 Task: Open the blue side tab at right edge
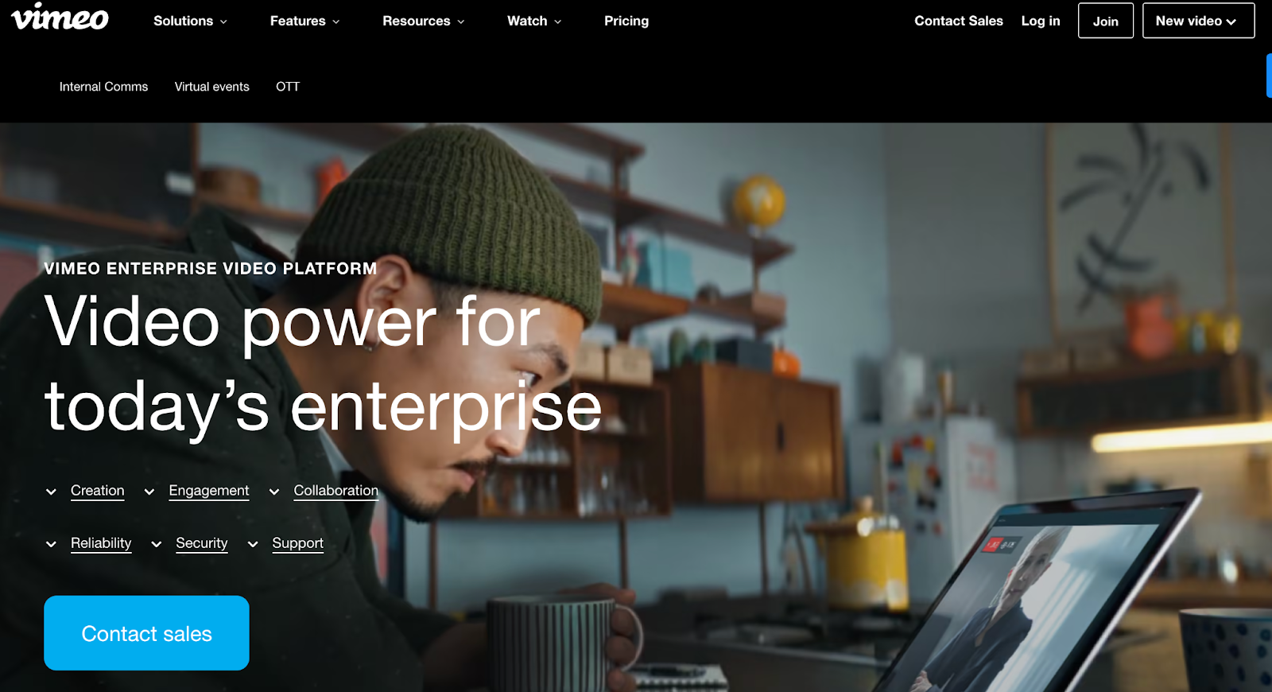(x=1269, y=76)
